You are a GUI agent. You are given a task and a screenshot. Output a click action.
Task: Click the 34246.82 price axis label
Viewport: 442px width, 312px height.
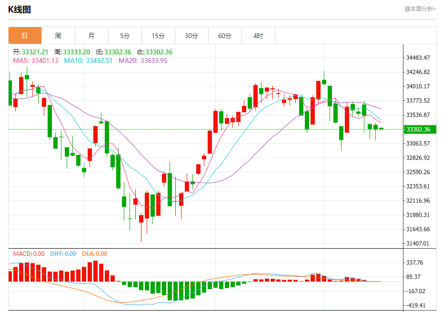click(418, 72)
